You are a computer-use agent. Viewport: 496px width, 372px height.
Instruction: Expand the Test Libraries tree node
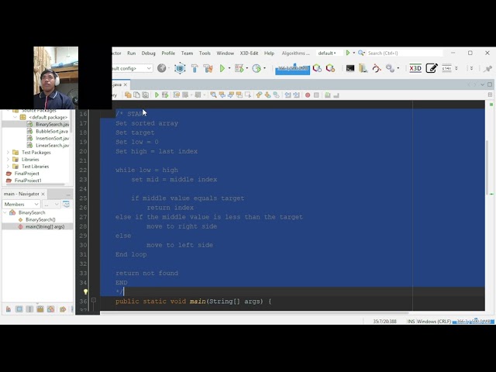(x=9, y=166)
